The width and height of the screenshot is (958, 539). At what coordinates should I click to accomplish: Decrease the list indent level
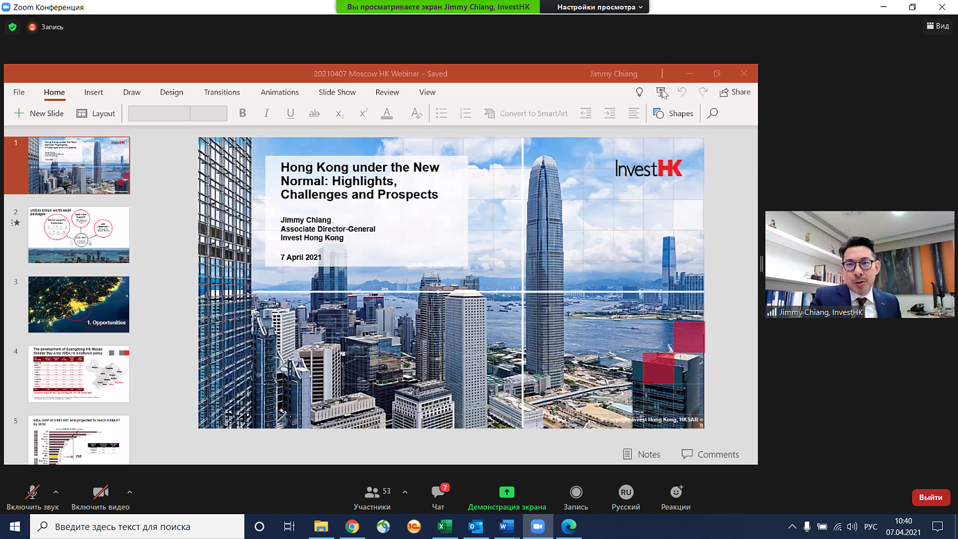pos(586,113)
